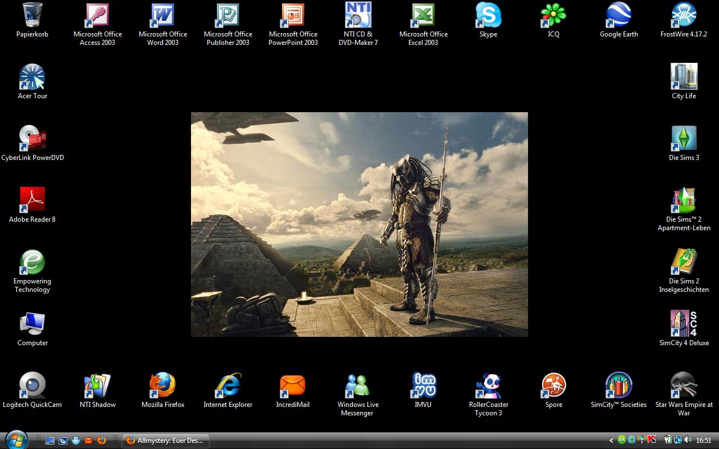The width and height of the screenshot is (719, 449).
Task: Switch to the Allmystery Firefox taskbar window
Action: 166,441
